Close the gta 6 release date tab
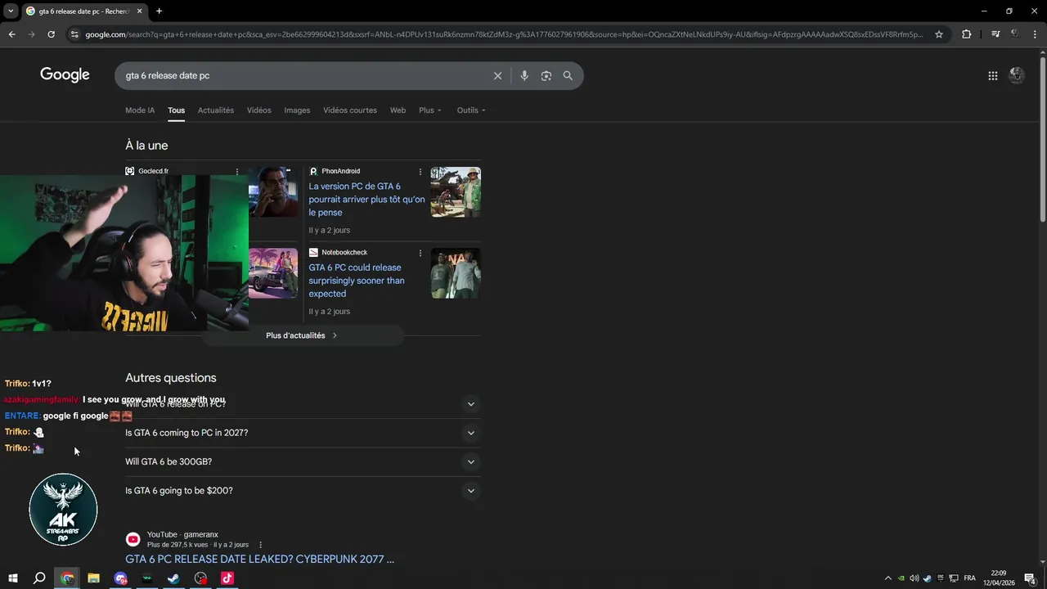The image size is (1047, 589). [x=139, y=11]
